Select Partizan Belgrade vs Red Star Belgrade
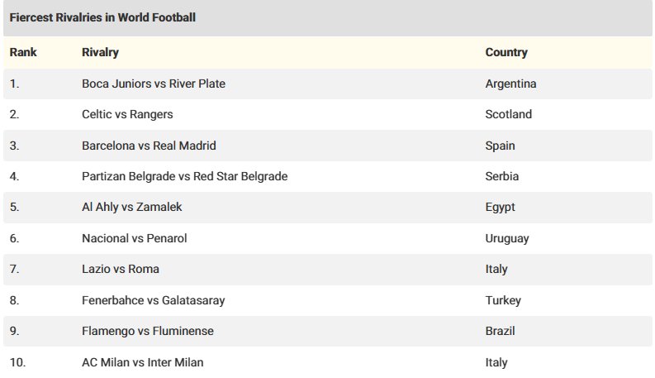The image size is (655, 378). click(x=184, y=176)
